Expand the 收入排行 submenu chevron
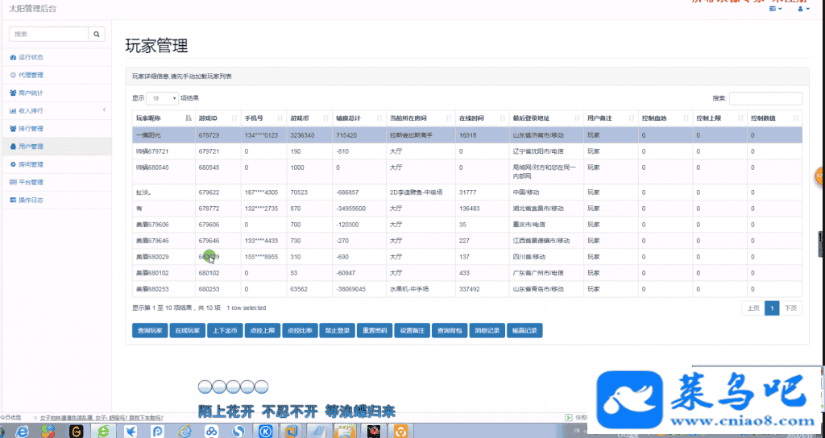Screen dimensions: 825x438 pos(104,109)
